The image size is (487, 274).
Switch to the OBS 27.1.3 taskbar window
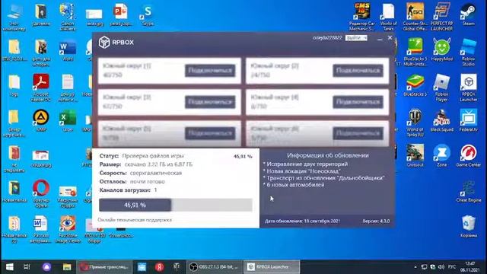tap(214, 267)
